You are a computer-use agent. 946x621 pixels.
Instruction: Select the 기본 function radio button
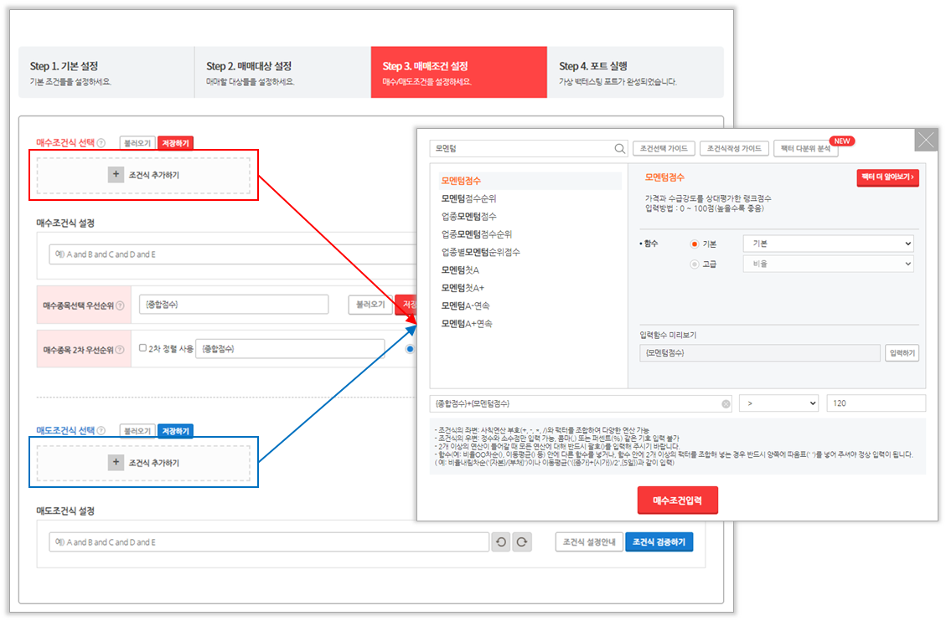click(694, 244)
